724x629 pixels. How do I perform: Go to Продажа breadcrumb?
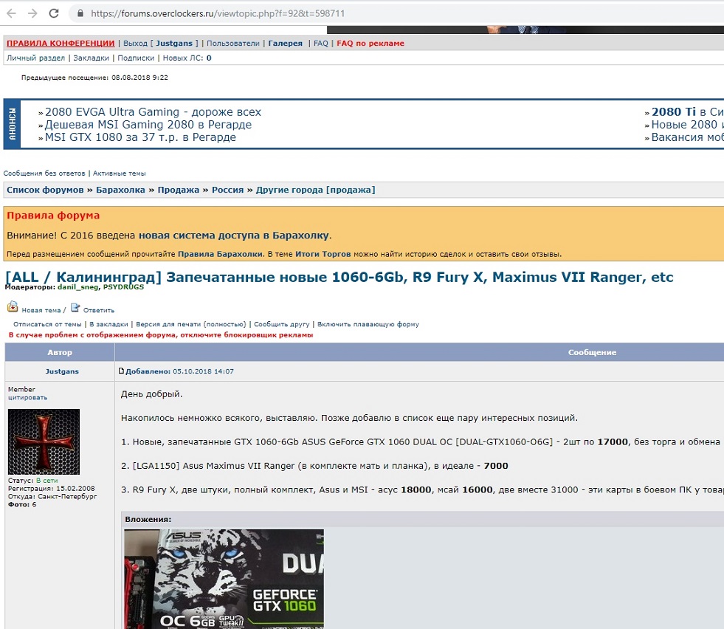(178, 190)
